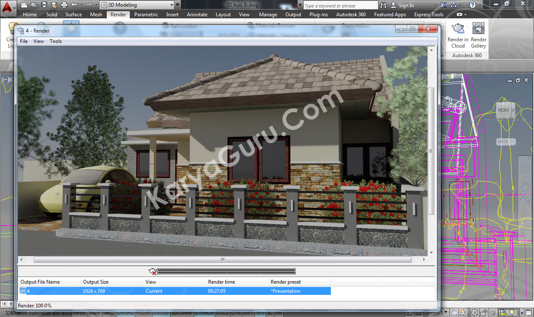Toggle OTRACK in status bar

click(203, 313)
